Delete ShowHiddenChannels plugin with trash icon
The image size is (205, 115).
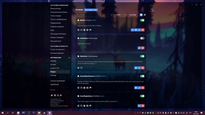143,88
